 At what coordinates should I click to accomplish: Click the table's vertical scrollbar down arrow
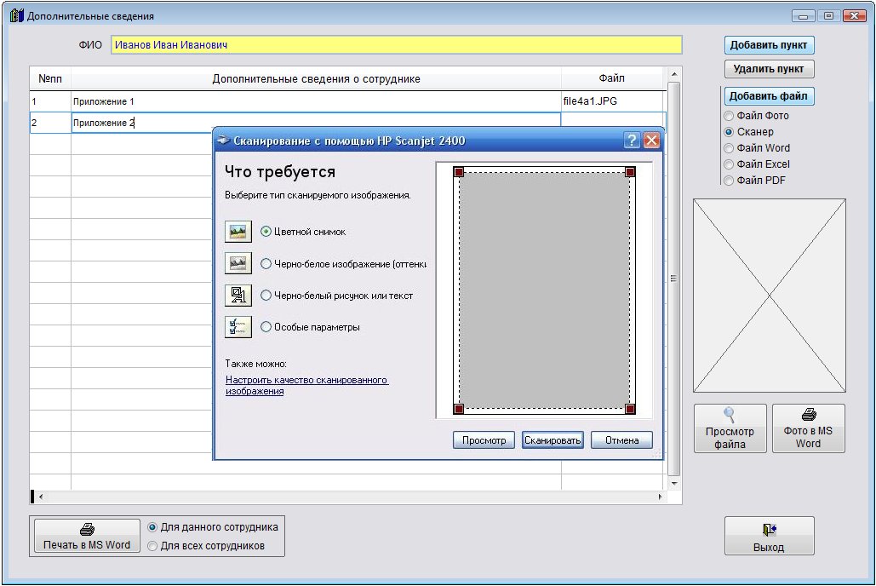click(673, 483)
